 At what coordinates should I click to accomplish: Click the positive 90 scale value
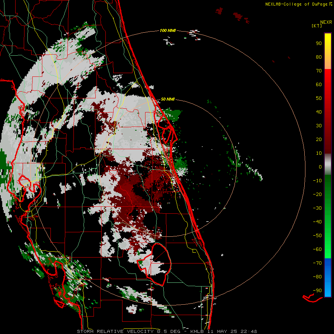click(x=319, y=43)
